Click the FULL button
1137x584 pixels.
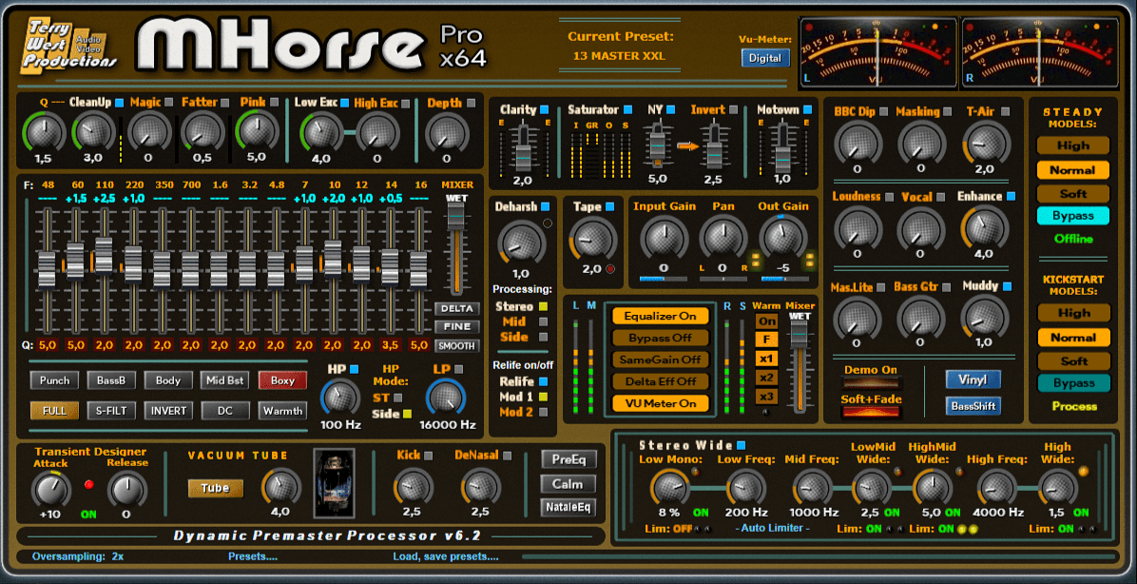pyautogui.click(x=54, y=411)
